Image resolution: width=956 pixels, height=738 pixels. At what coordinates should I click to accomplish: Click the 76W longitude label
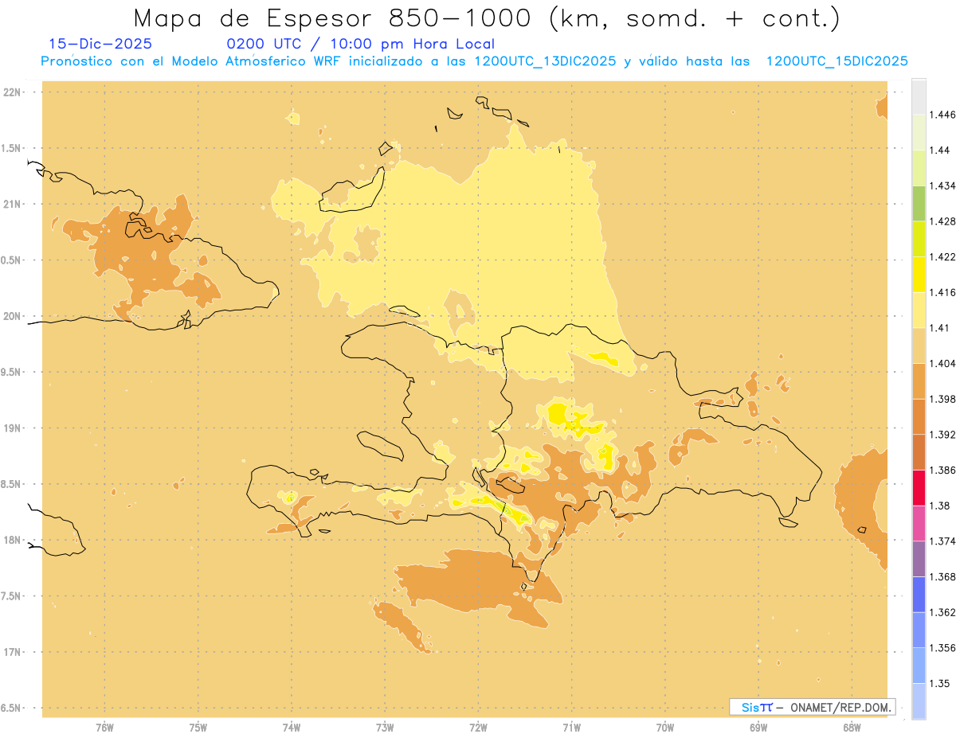point(104,727)
